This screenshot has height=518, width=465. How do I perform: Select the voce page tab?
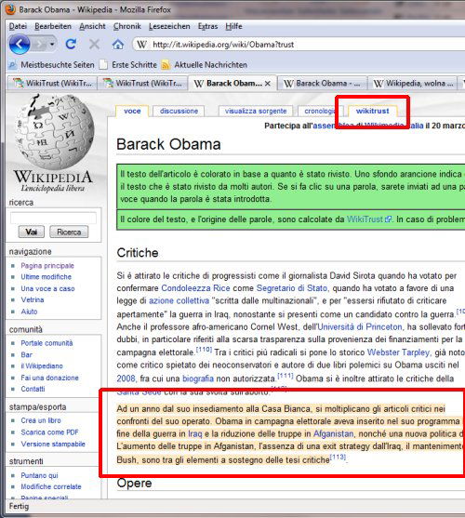point(132,111)
